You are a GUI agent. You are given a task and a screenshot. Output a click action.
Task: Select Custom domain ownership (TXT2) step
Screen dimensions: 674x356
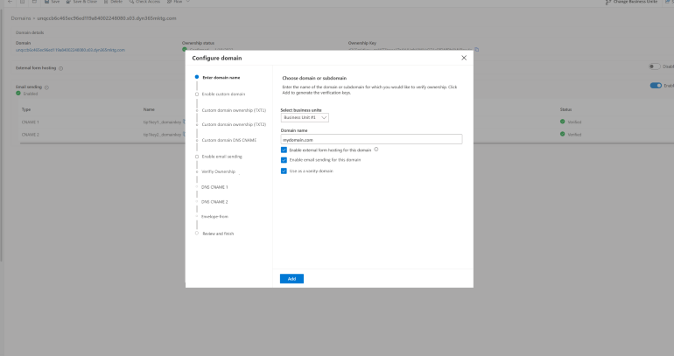click(x=234, y=124)
